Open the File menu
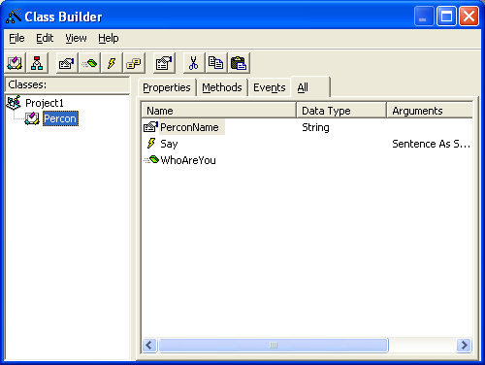Screen dimensions: 485x365 16,39
